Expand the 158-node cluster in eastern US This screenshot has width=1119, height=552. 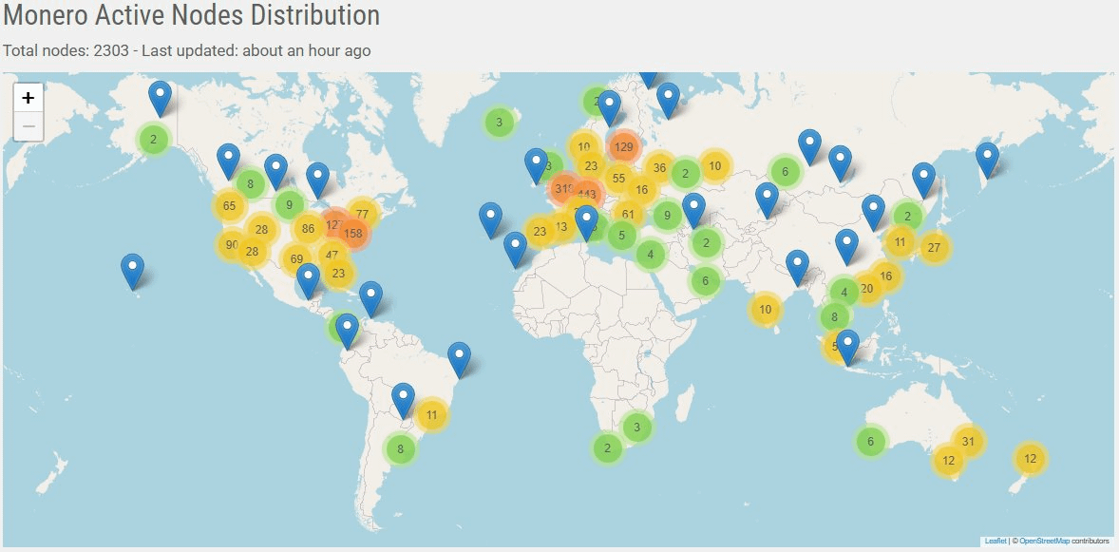coord(352,231)
